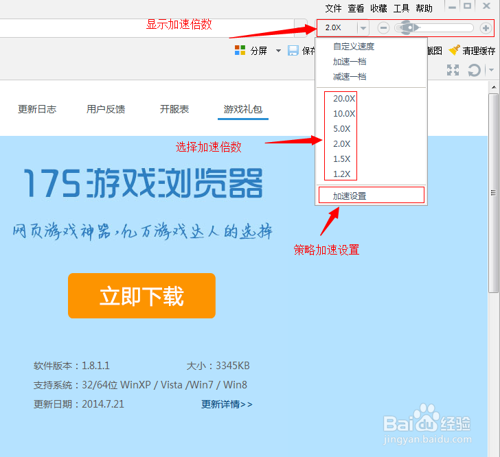500x457 pixels.
Task: Click the 更新日期：2014.7.21 text
Action: [x=79, y=404]
